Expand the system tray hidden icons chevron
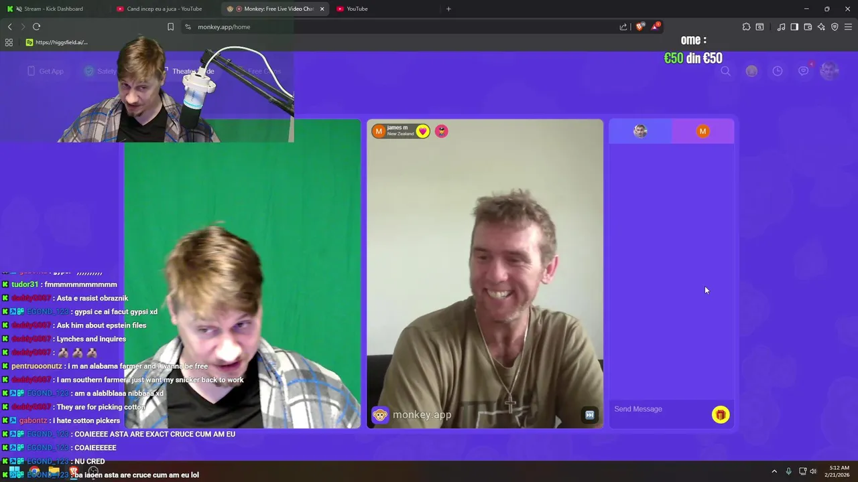This screenshot has width=858, height=482. (774, 471)
